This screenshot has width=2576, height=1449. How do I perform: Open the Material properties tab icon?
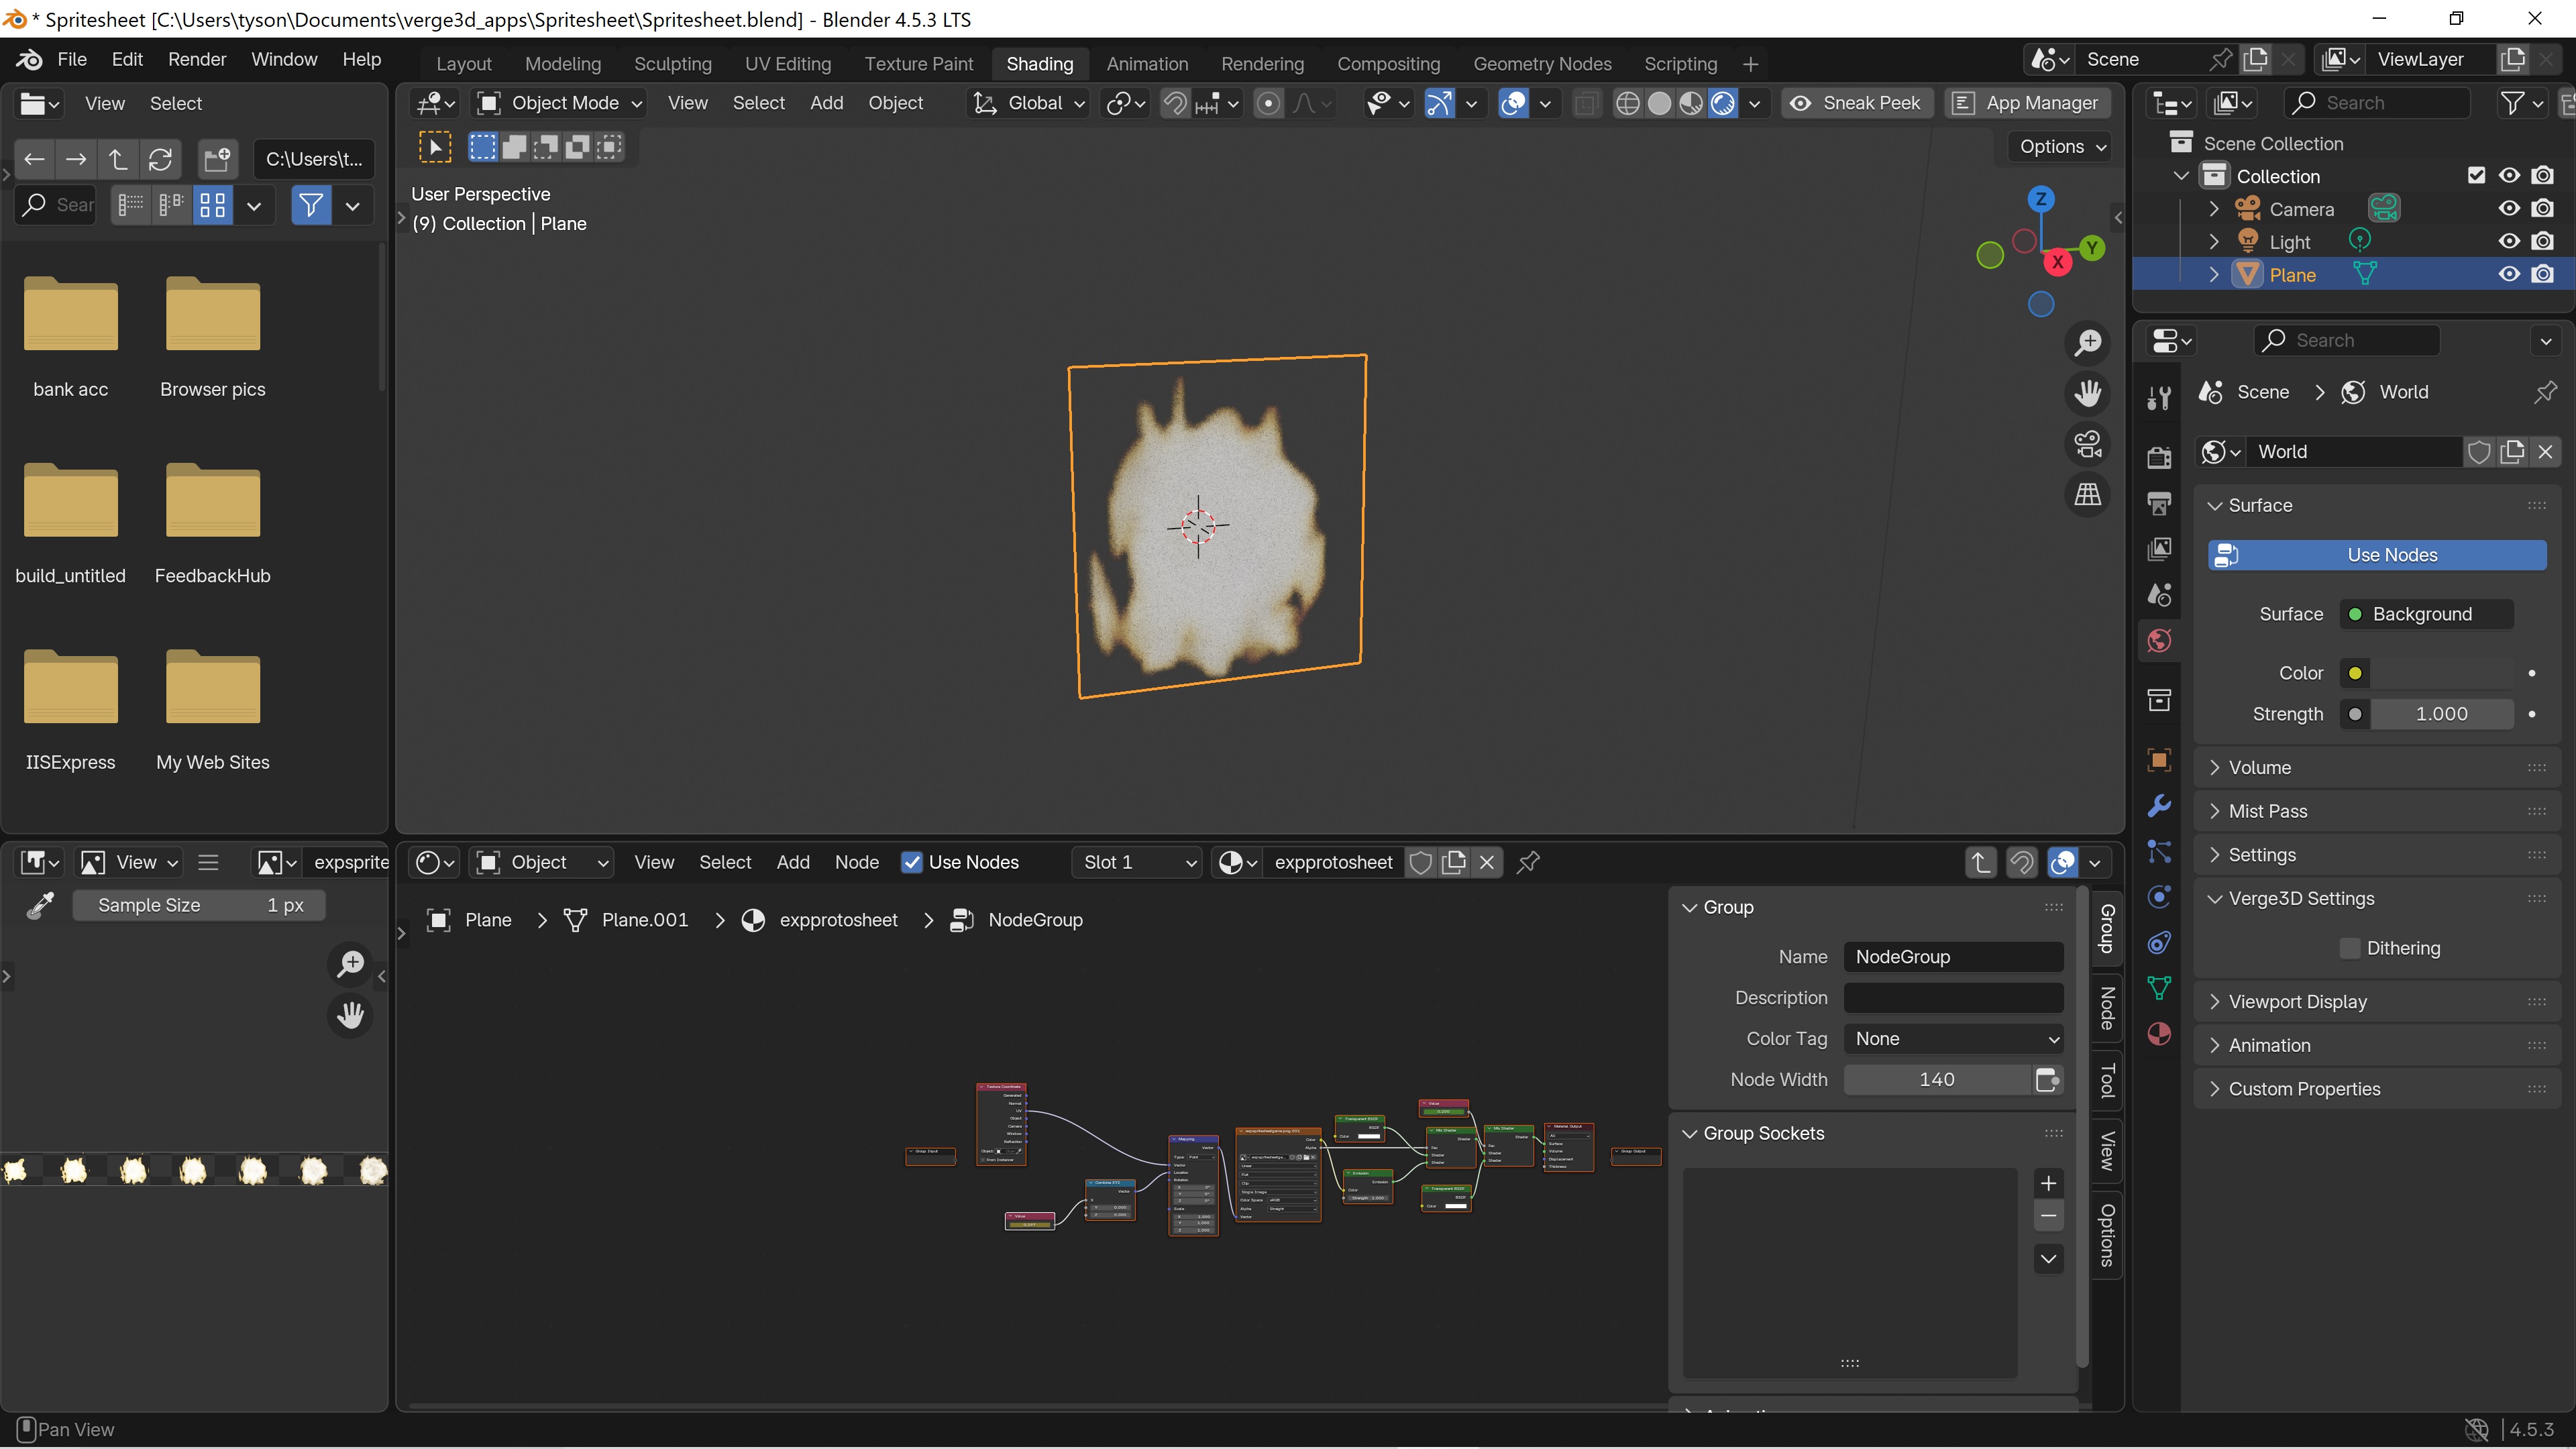(2159, 1034)
